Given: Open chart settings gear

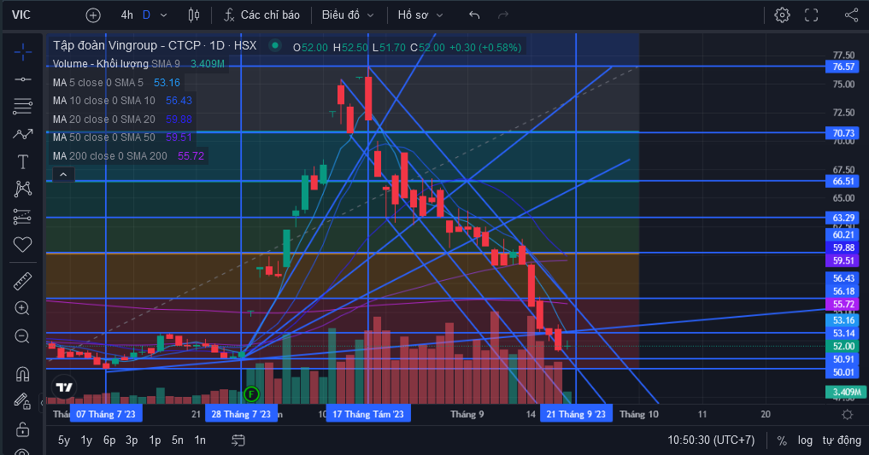Looking at the screenshot, I should coord(782,15).
